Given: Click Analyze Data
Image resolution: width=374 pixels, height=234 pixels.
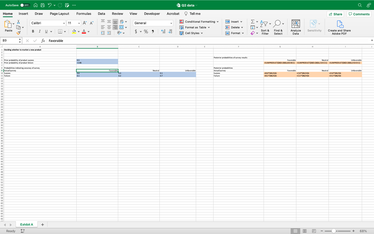Looking at the screenshot, I should [x=296, y=27].
